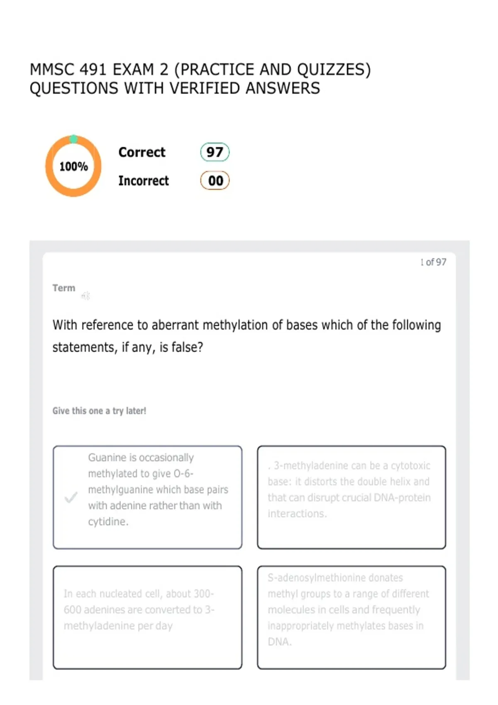Select the 300-600 adenines per day answer
Screen dimensions: 498x705
click(147, 617)
